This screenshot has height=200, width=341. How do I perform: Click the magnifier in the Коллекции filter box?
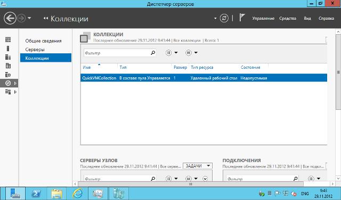[153, 53]
